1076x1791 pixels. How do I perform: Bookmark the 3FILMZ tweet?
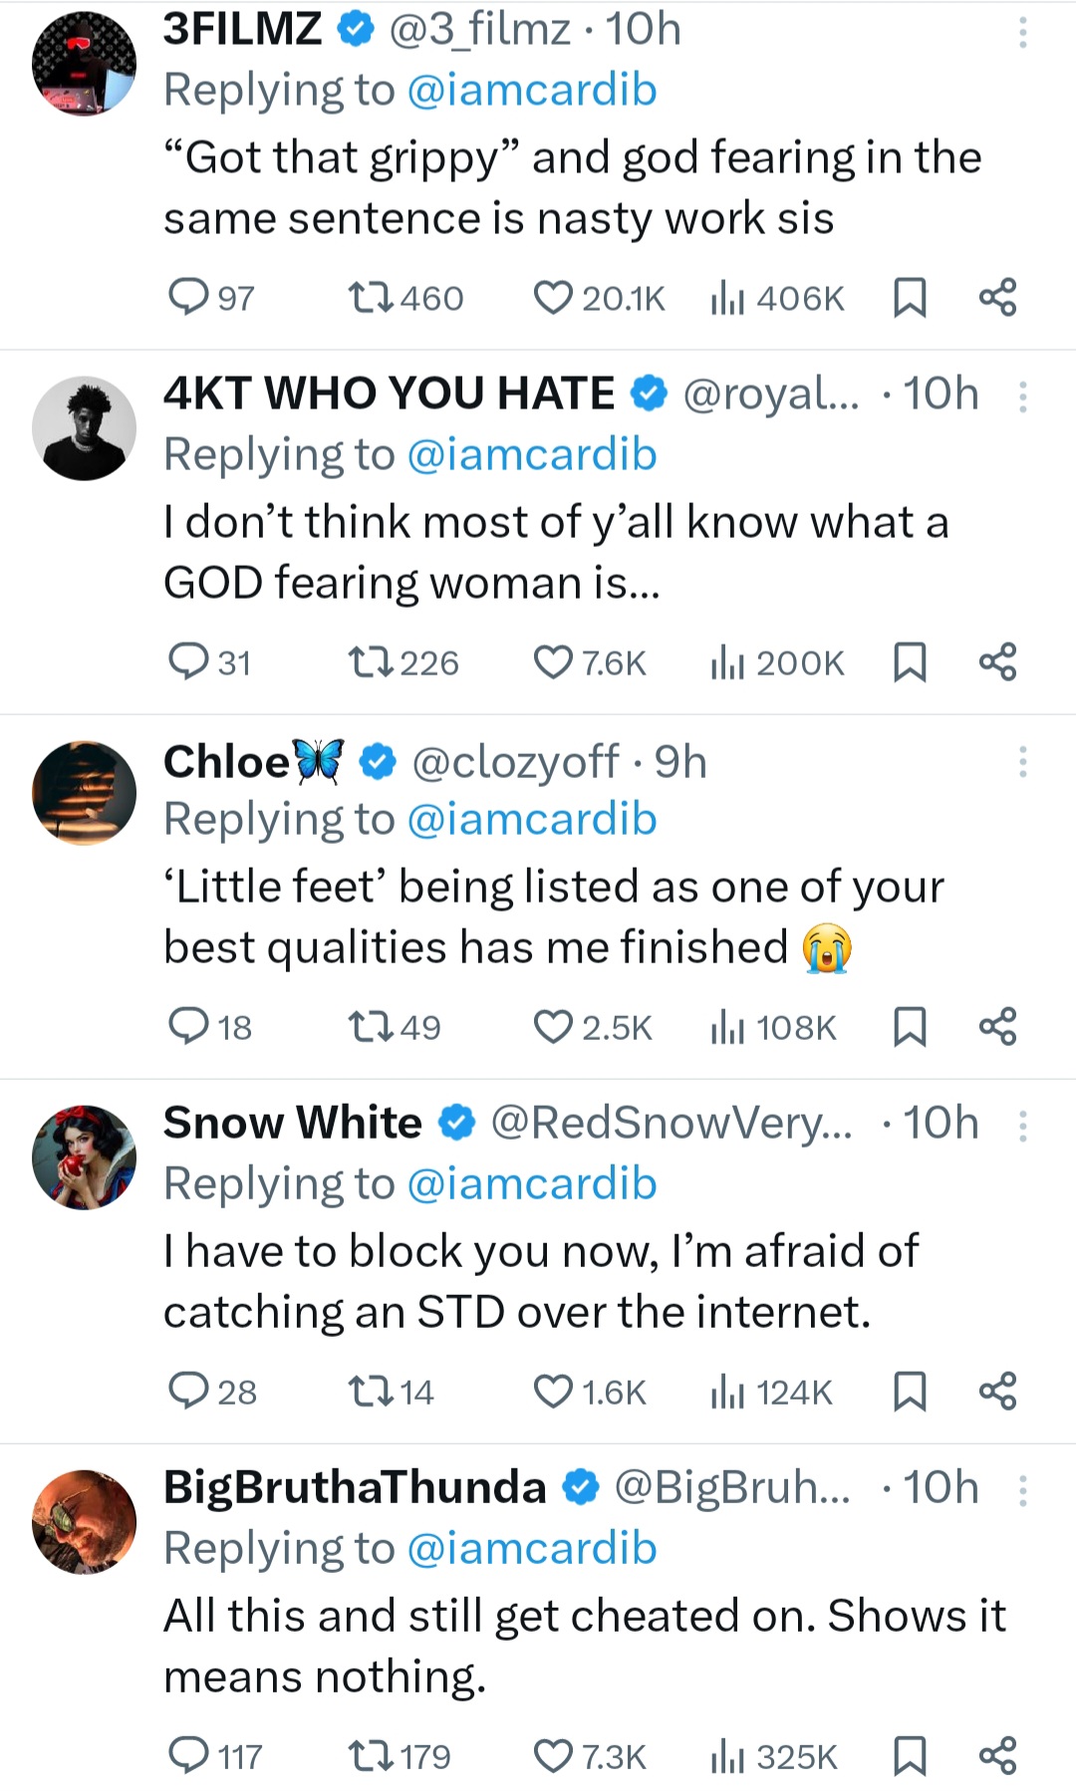click(x=910, y=297)
